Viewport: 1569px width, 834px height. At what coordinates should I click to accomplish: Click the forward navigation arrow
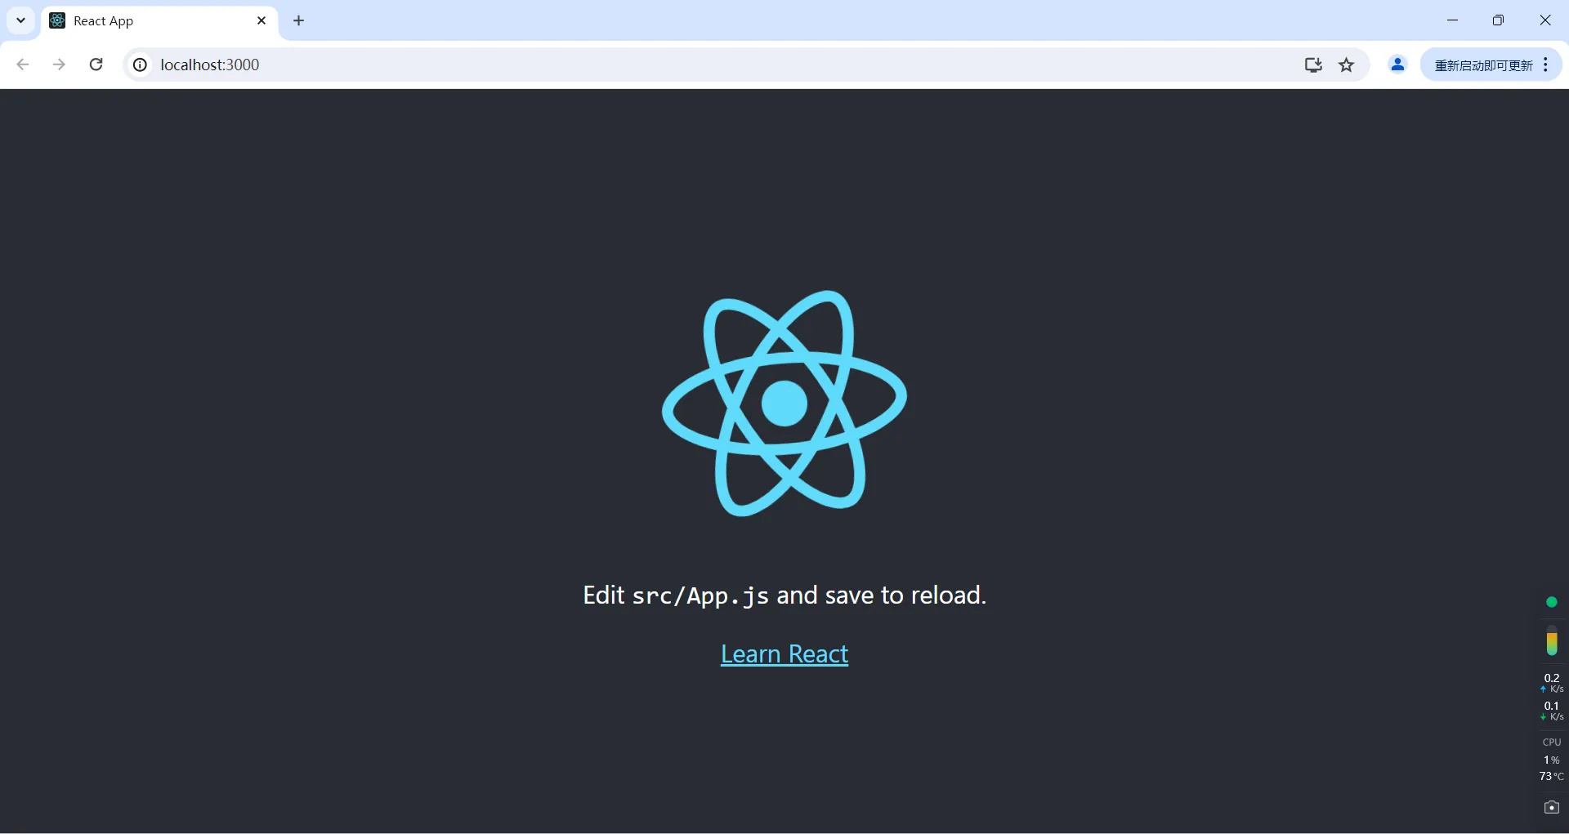pyautogui.click(x=59, y=65)
